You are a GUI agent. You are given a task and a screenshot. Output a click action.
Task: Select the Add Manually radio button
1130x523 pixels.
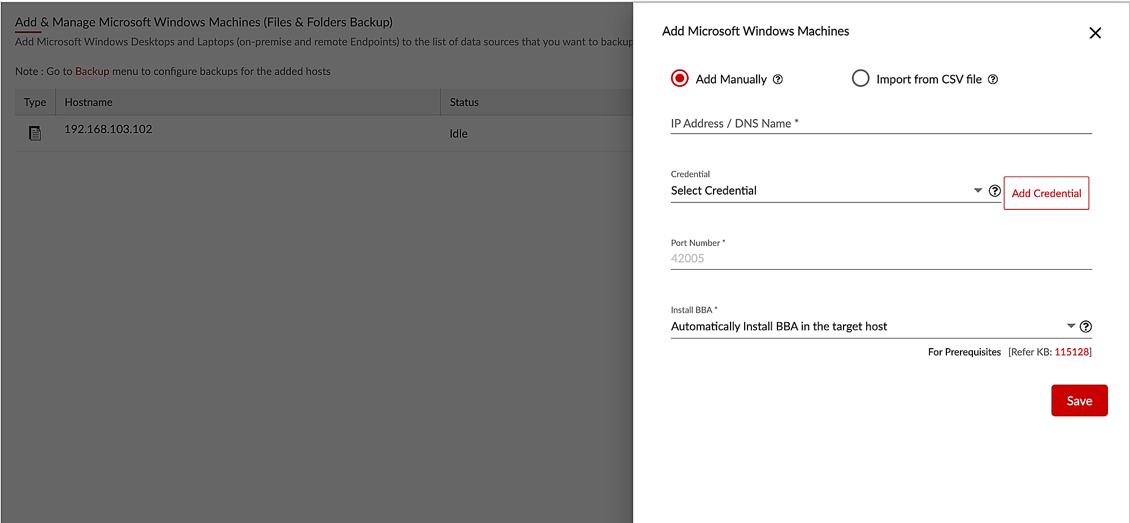click(680, 78)
